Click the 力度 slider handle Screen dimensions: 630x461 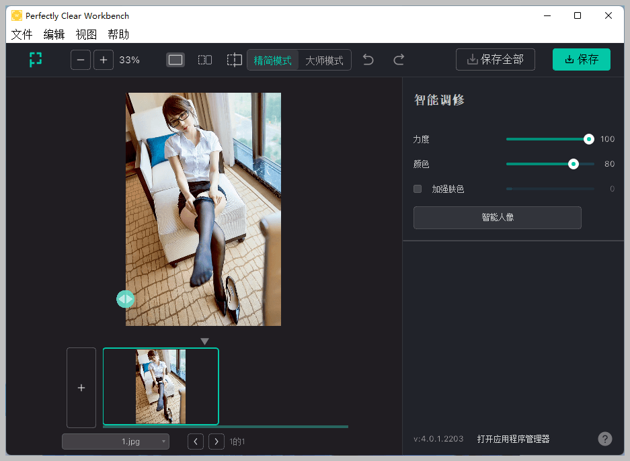click(588, 139)
